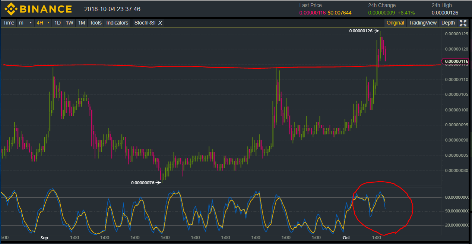Image resolution: width=472 pixels, height=244 pixels.
Task: Open the 4H hour interval dropdown
Action: 42,23
